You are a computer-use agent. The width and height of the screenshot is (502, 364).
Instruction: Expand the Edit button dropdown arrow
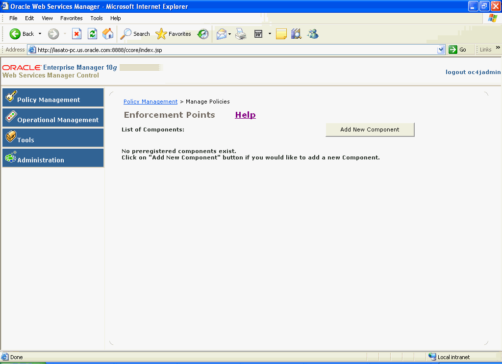270,34
